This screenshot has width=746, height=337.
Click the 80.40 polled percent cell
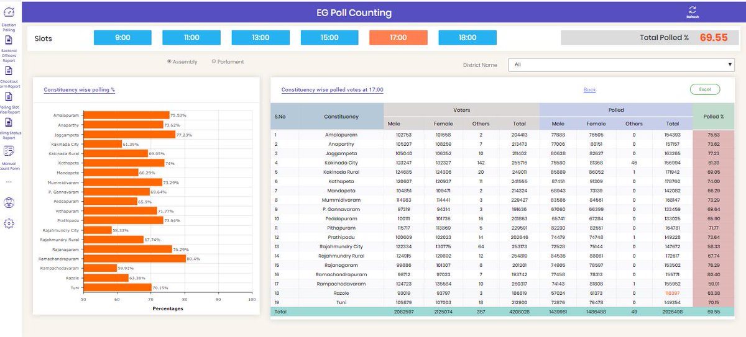click(x=713, y=274)
